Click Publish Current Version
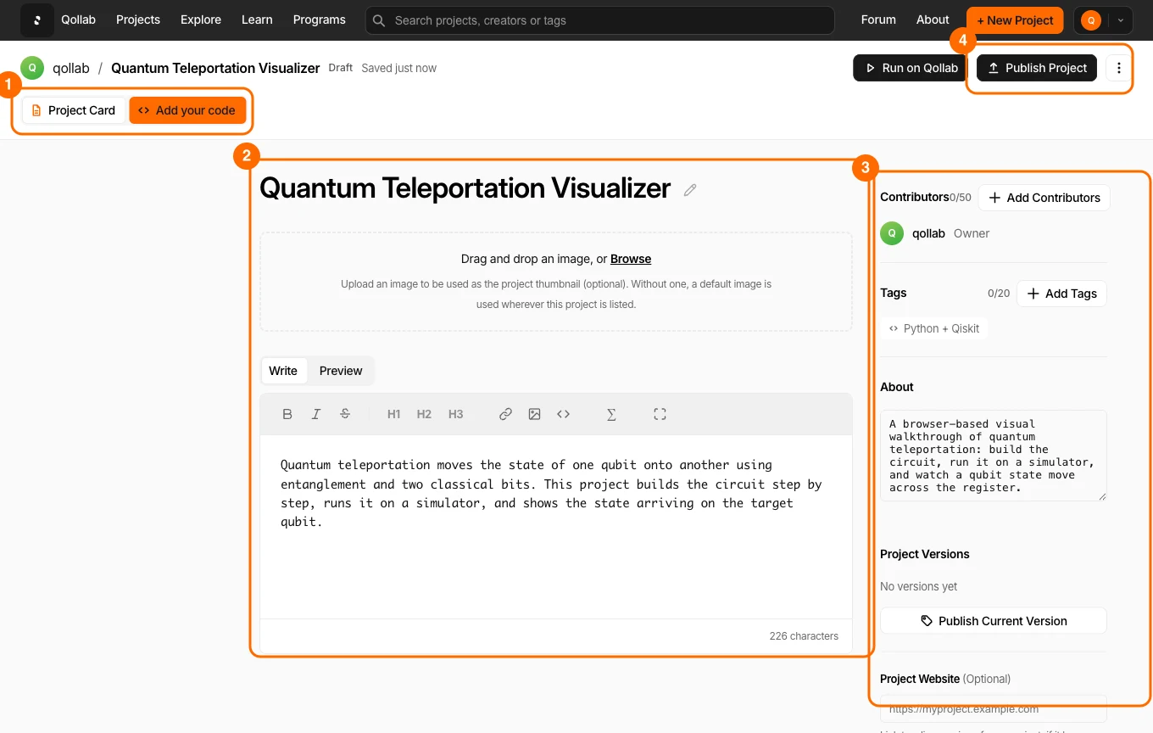The image size is (1153, 733). (x=994, y=621)
